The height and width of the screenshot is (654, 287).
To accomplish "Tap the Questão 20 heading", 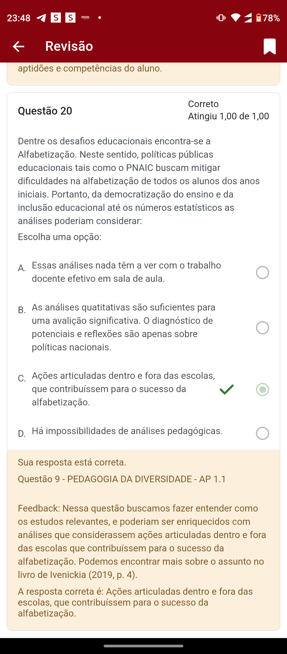I will [45, 111].
